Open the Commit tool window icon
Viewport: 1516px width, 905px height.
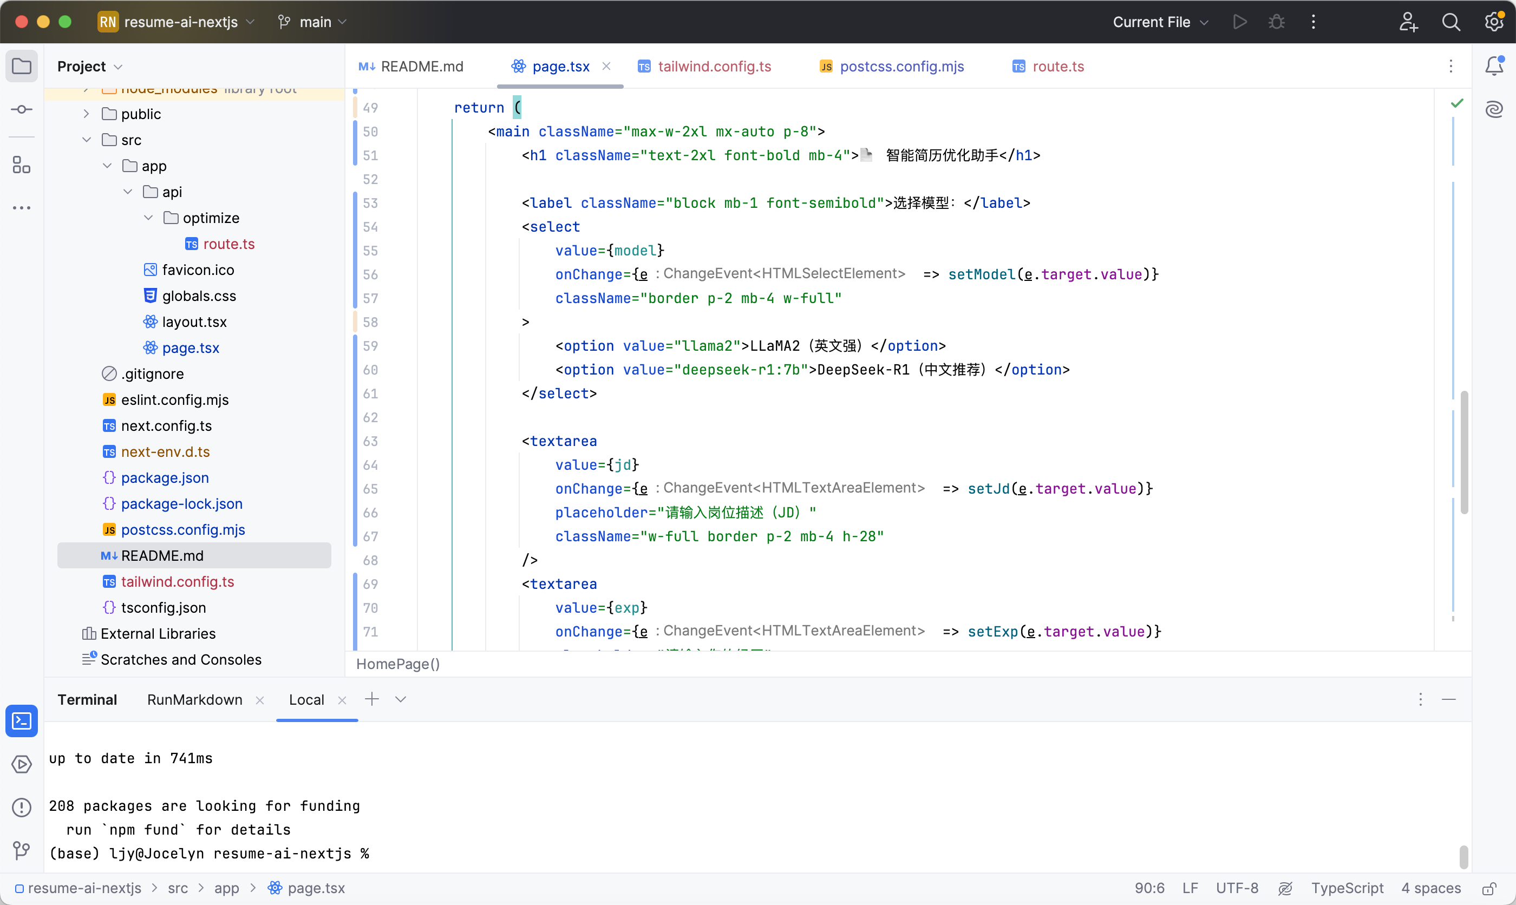[22, 110]
